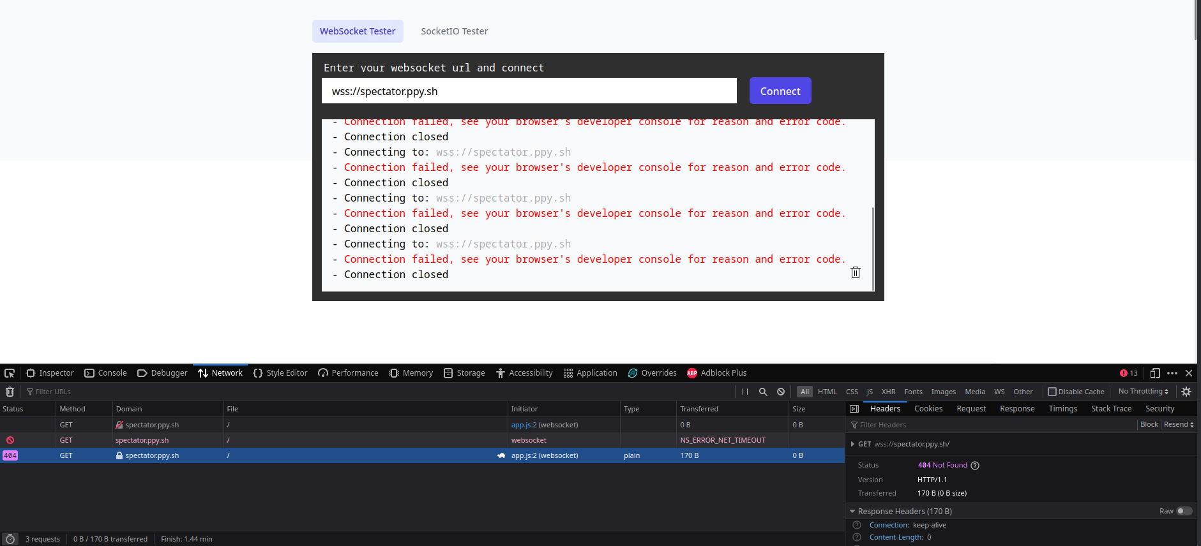The image size is (1201, 546).
Task: Filter requests by Media
Action: pos(975,392)
